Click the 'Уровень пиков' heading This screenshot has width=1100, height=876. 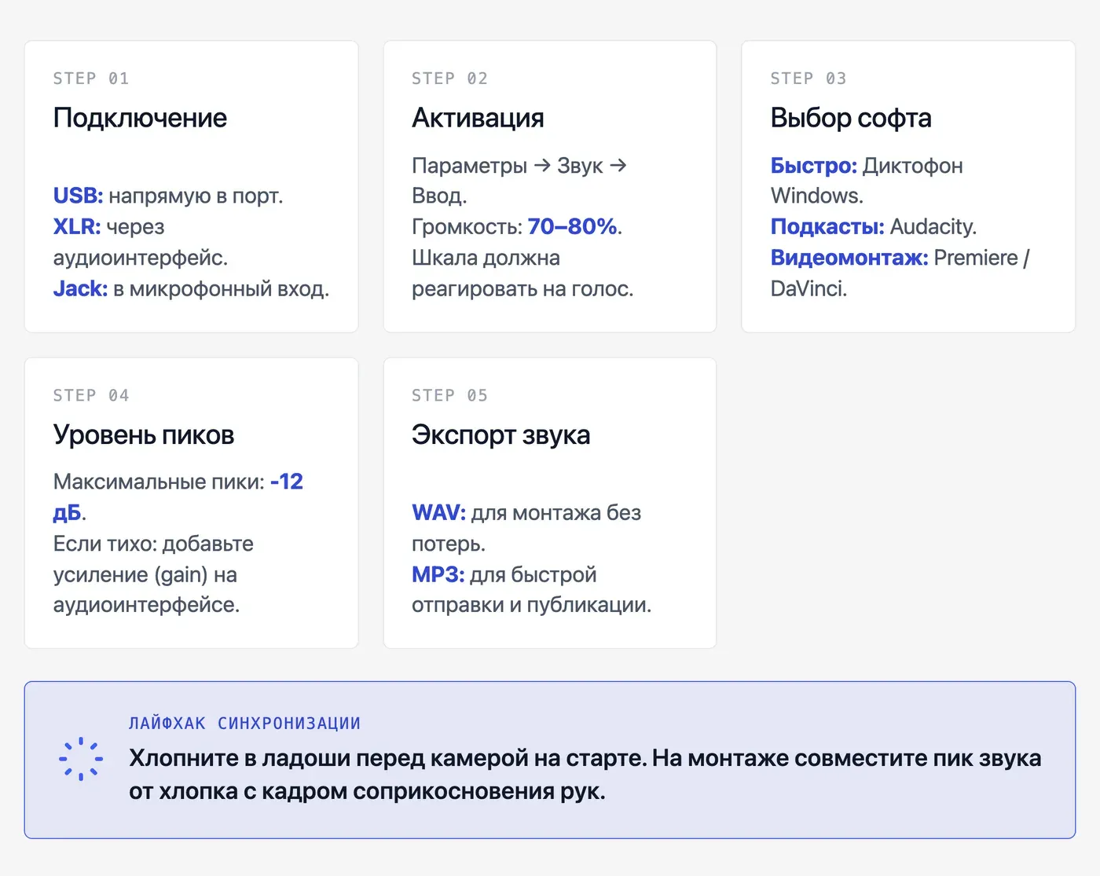[x=144, y=434]
